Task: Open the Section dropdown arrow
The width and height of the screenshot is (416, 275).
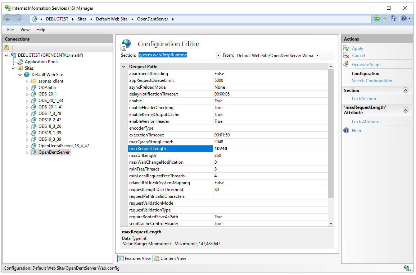Action: click(x=218, y=55)
